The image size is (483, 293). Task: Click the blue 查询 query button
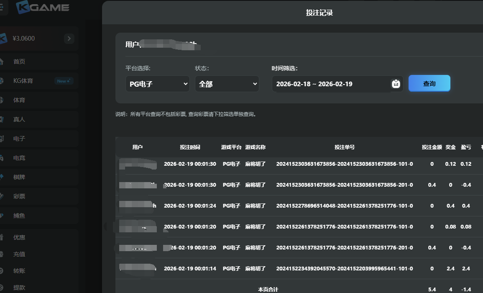(x=429, y=83)
